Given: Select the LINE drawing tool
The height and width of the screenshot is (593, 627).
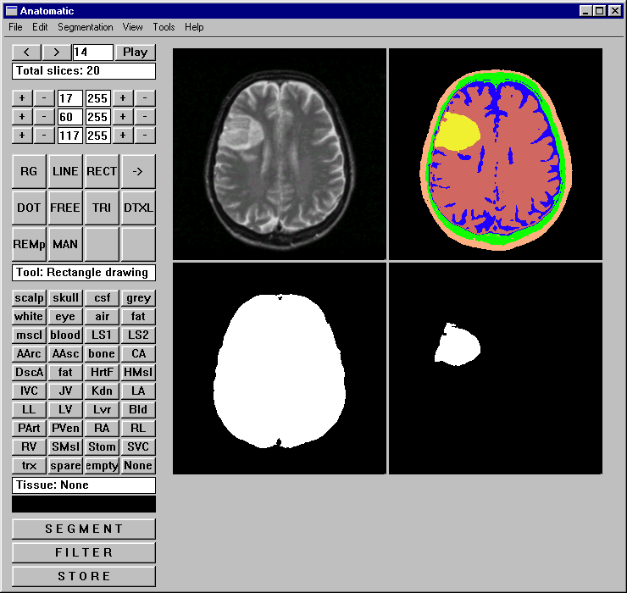Looking at the screenshot, I should [x=65, y=171].
